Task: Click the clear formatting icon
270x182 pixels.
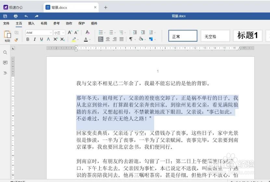Action: tap(87, 32)
